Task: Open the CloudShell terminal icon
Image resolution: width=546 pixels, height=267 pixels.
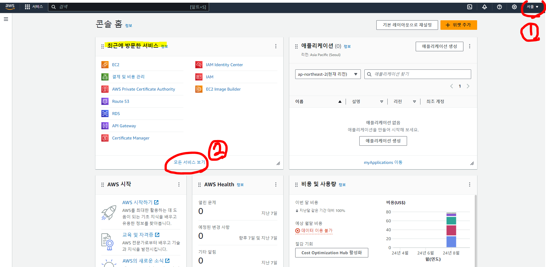Action: pos(470,7)
